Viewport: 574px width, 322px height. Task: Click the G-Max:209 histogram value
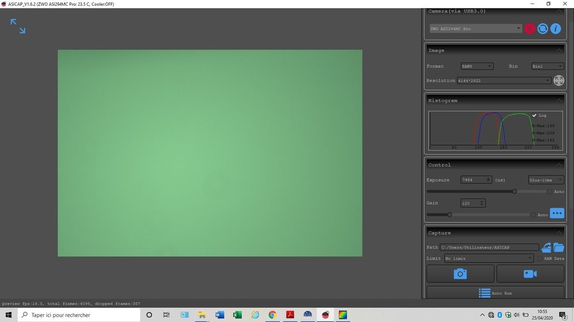click(543, 133)
